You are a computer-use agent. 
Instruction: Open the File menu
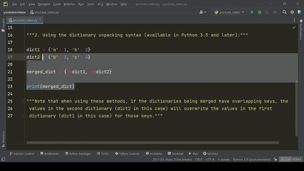click(x=15, y=4)
